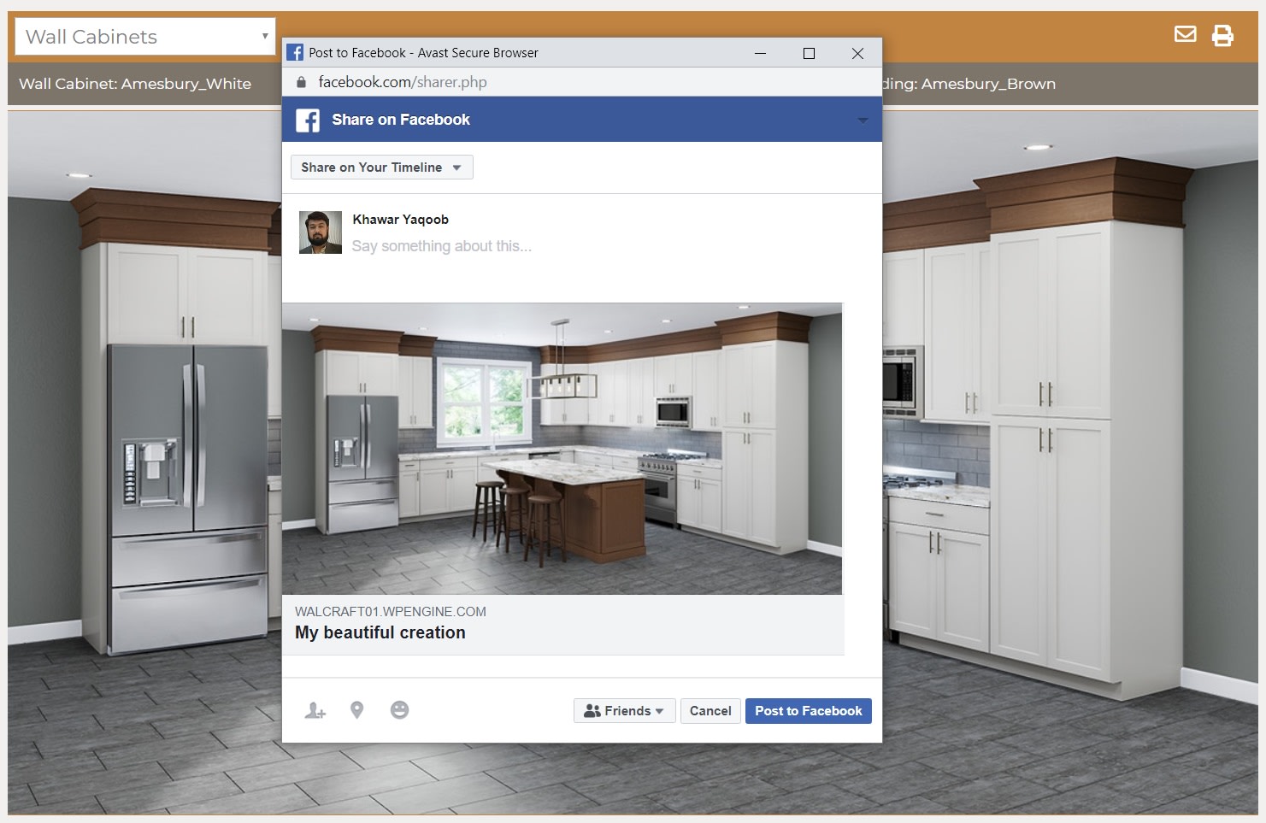
Task: Click the Cancel button
Action: point(710,711)
